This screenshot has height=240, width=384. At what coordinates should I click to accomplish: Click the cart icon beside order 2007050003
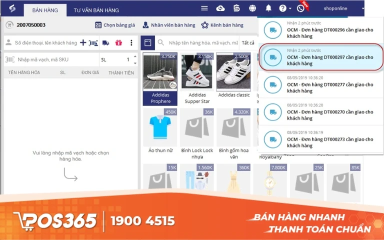[x=9, y=25]
